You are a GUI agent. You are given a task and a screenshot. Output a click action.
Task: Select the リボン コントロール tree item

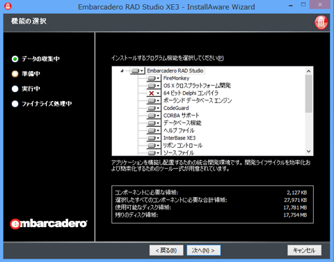183,146
